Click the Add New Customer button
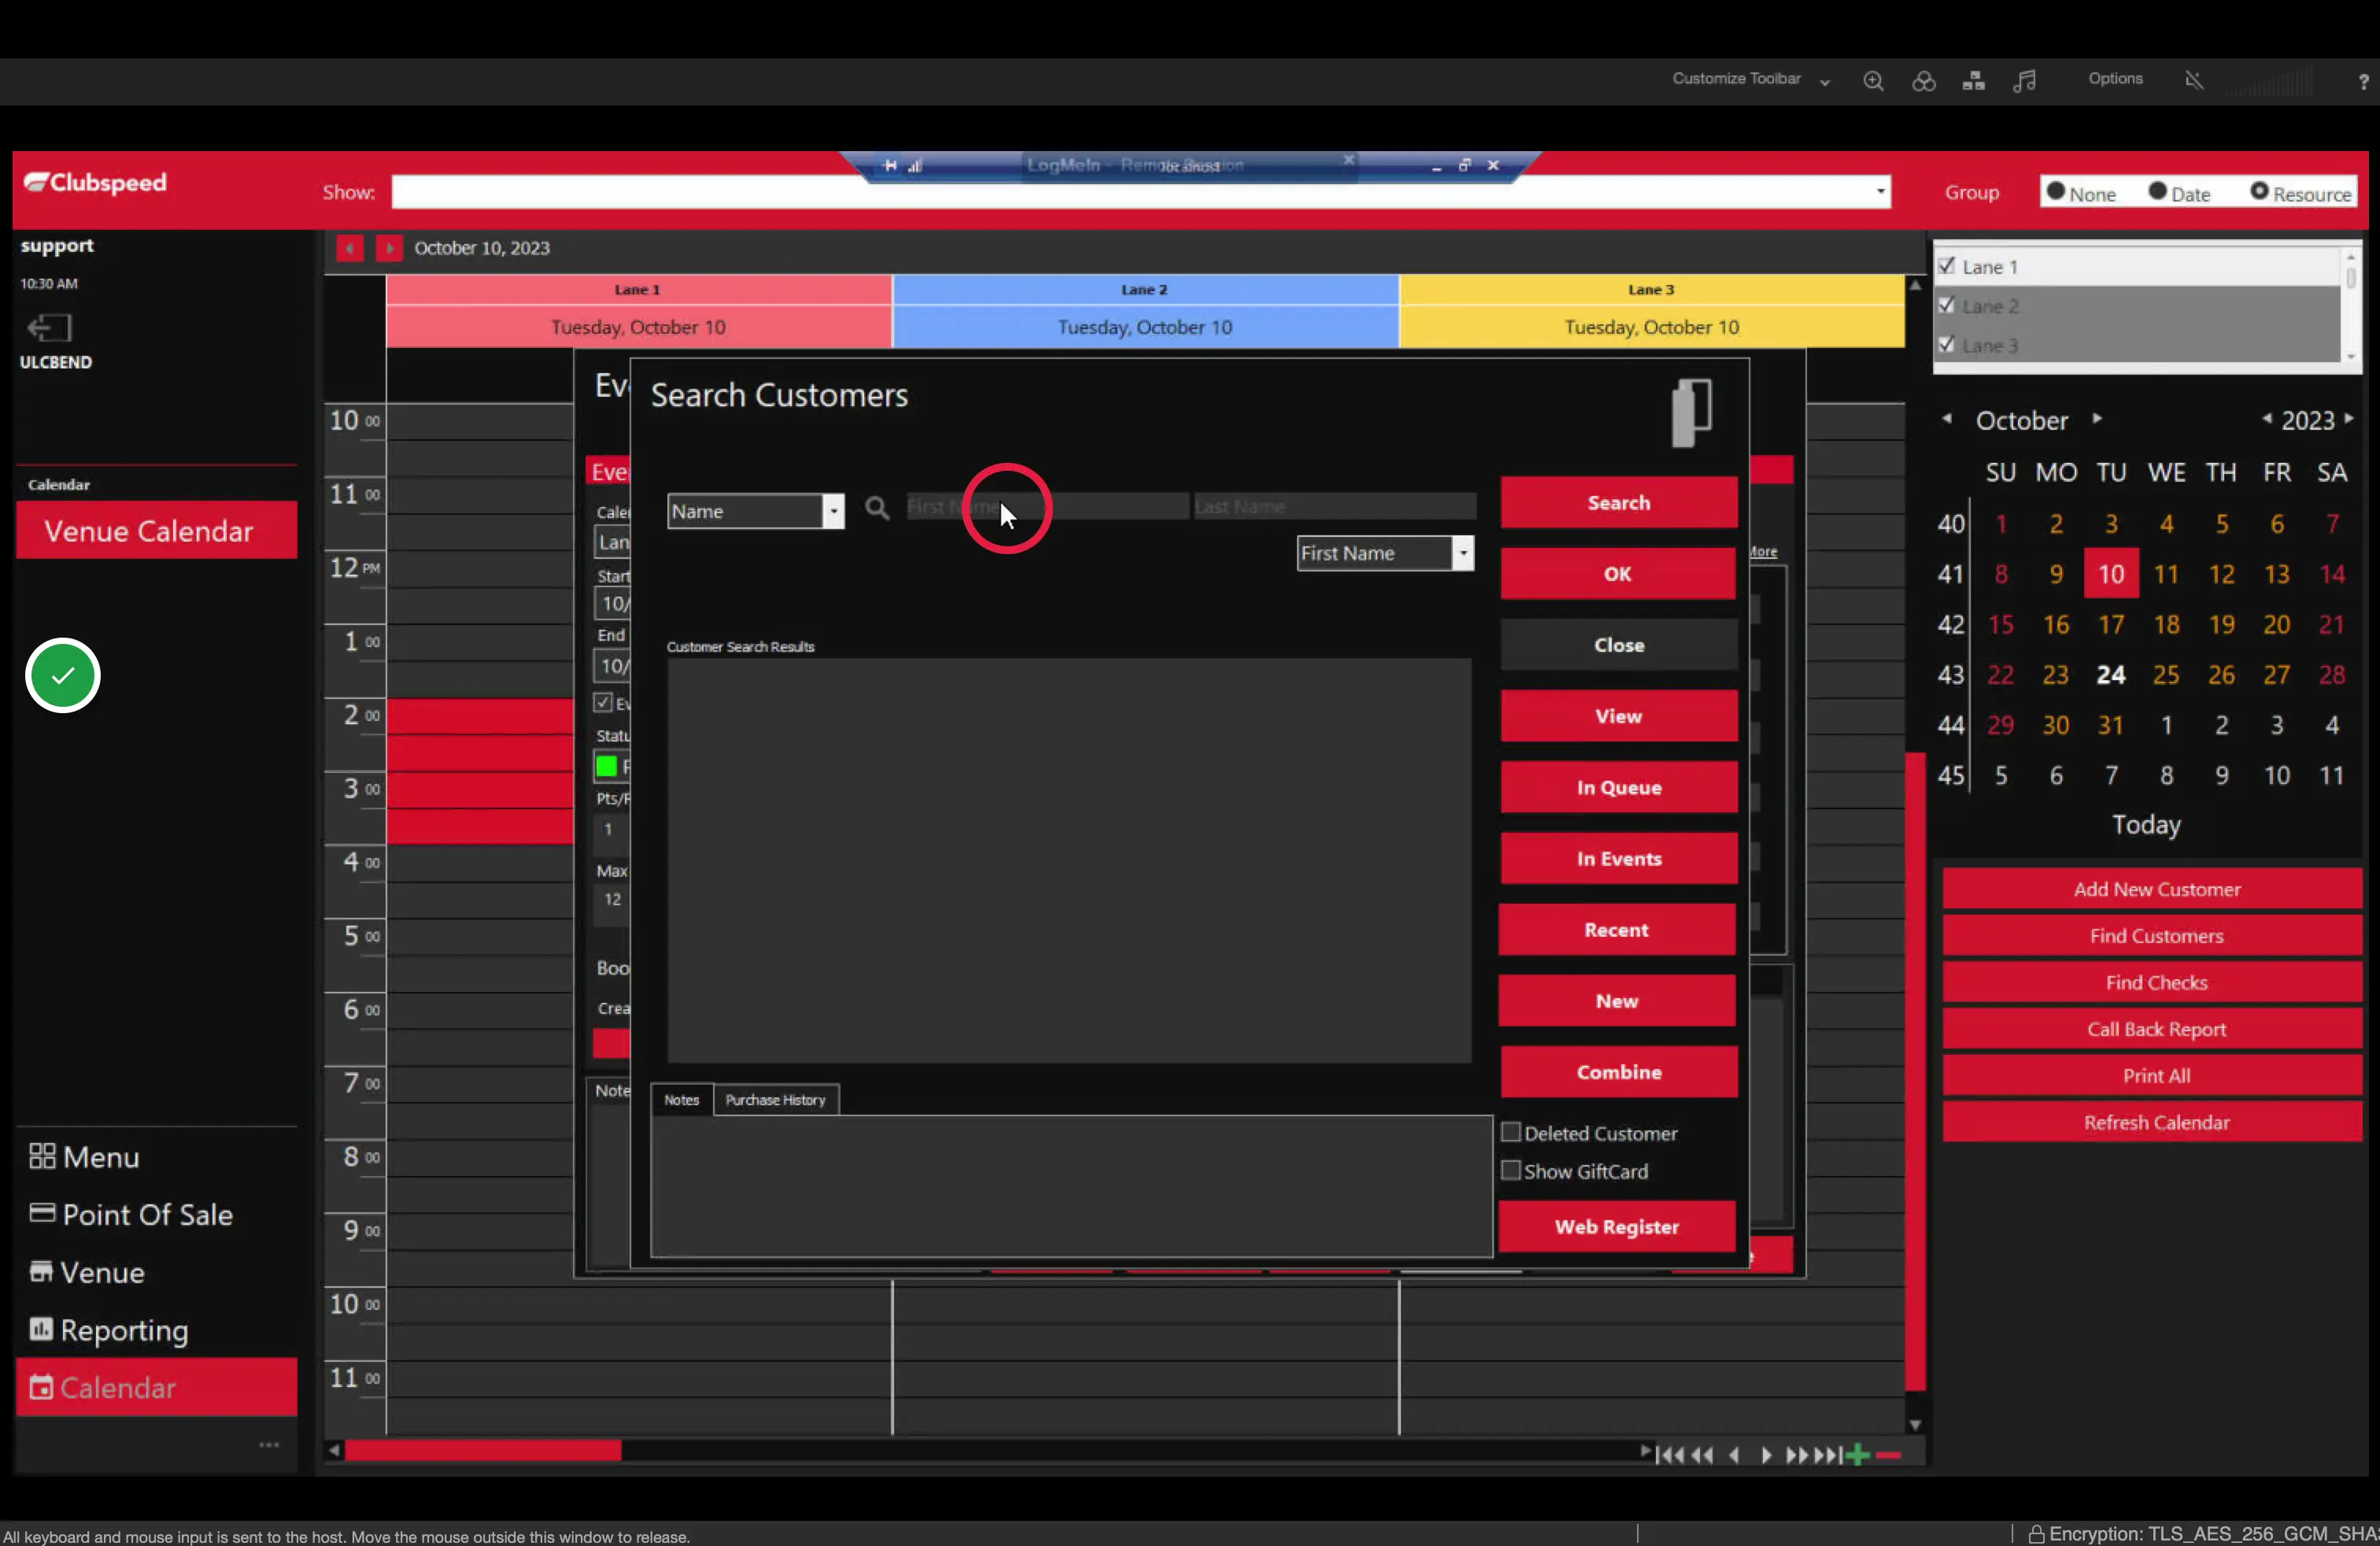Screen dimensions: 2380x1546 coord(2153,889)
